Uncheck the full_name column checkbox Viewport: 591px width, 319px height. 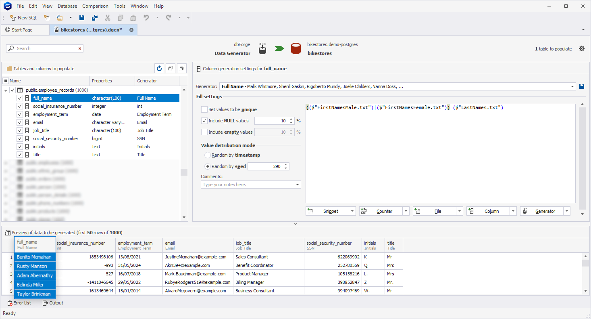pos(20,98)
